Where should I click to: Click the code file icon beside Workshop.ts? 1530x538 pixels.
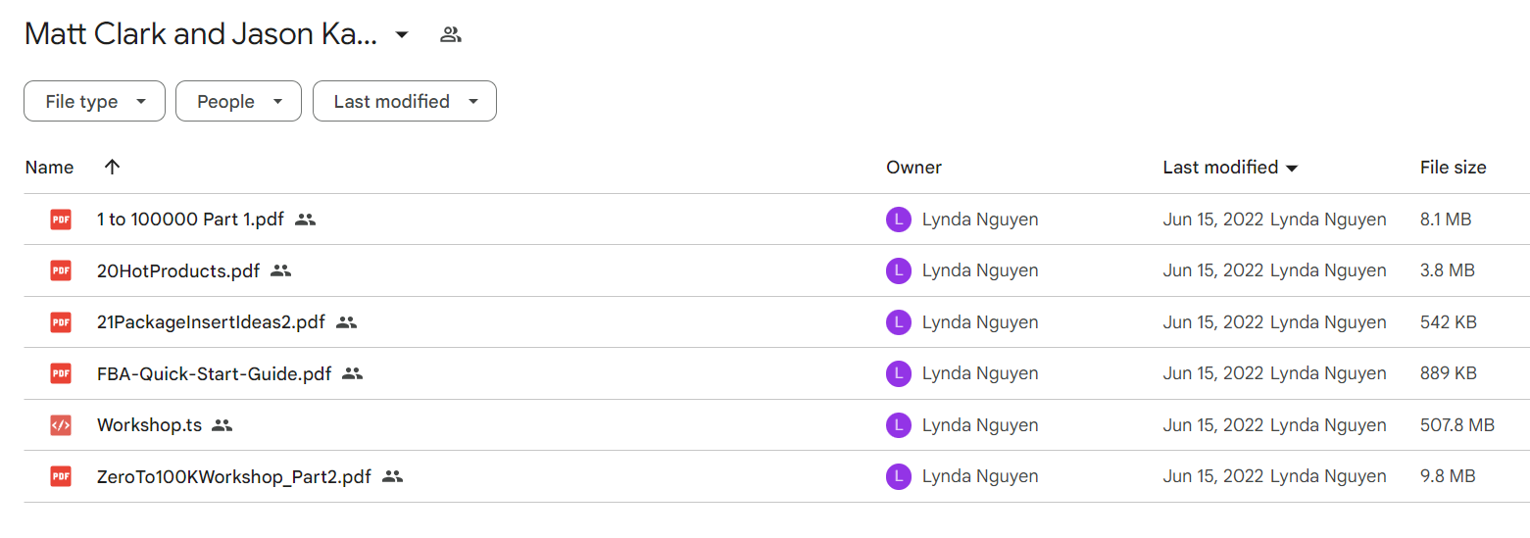tap(61, 425)
